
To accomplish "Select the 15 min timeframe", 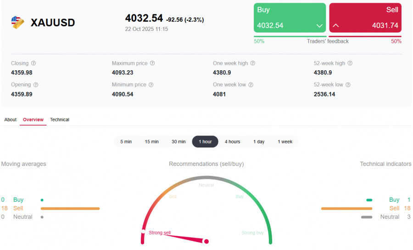I will coord(152,142).
